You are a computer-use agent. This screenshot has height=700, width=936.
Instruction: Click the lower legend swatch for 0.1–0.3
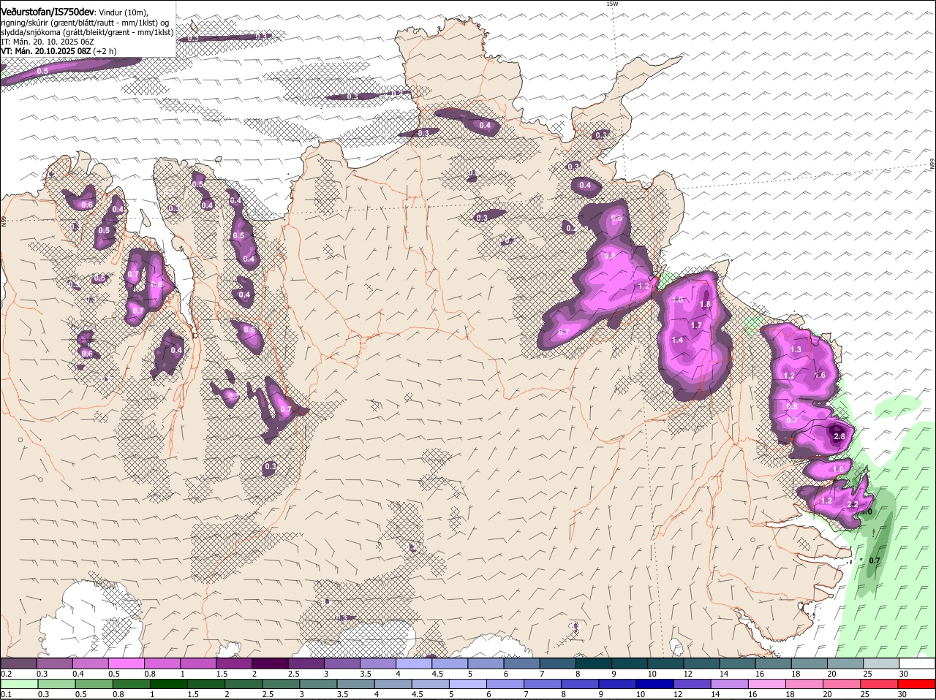point(18,684)
